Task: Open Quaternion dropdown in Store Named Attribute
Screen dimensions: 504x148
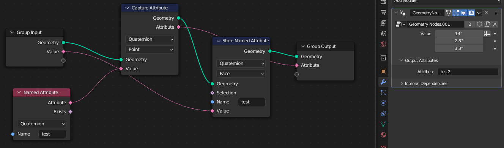Action: (x=241, y=63)
